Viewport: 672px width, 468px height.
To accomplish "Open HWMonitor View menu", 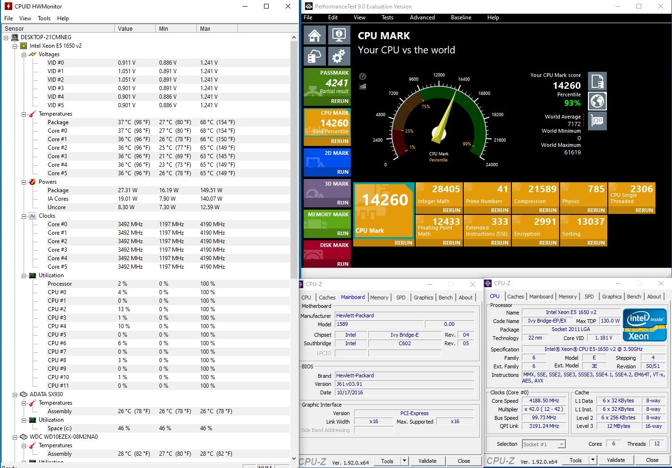I will [25, 18].
